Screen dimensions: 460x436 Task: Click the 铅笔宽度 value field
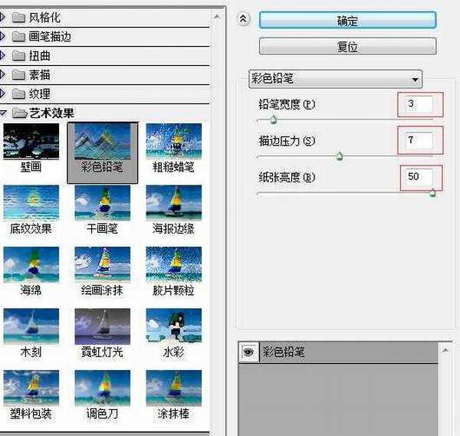420,103
